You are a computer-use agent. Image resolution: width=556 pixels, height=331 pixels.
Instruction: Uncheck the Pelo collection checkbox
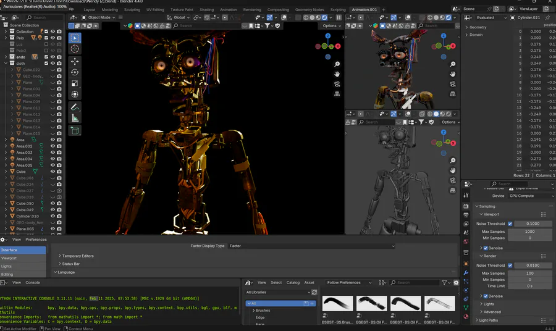coord(46,38)
